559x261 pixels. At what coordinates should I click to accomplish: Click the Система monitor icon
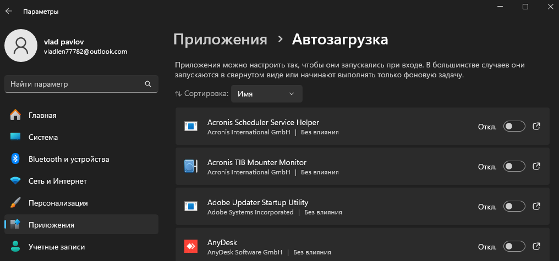coord(15,137)
